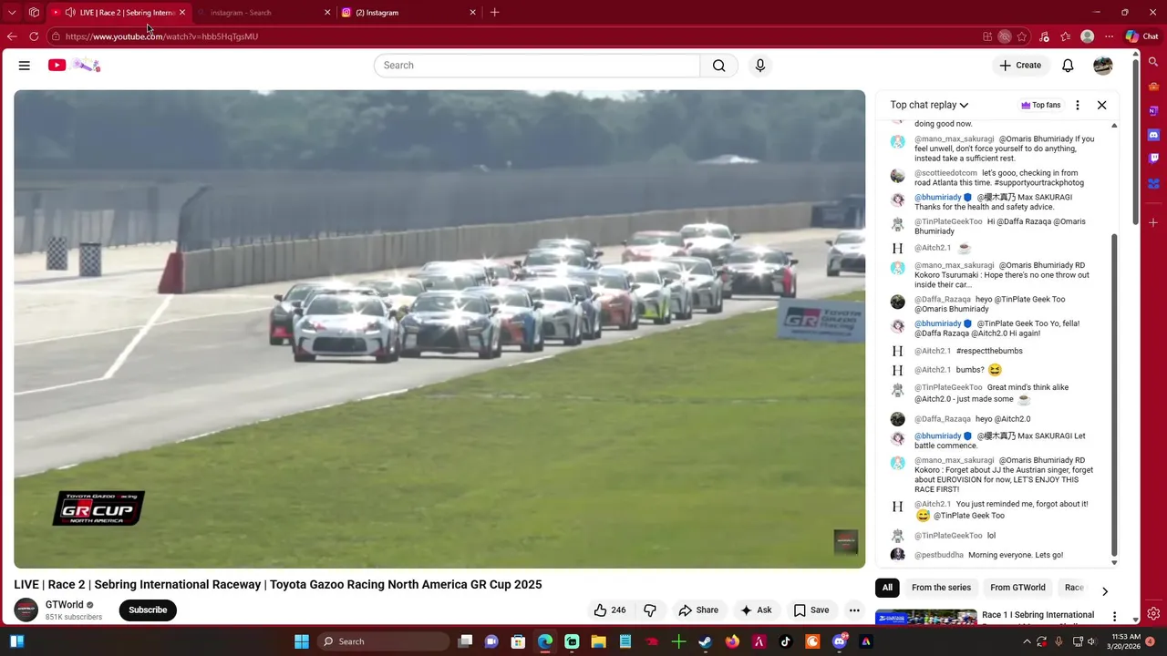Image resolution: width=1167 pixels, height=656 pixels.
Task: Click the video player to pause
Action: point(439,329)
